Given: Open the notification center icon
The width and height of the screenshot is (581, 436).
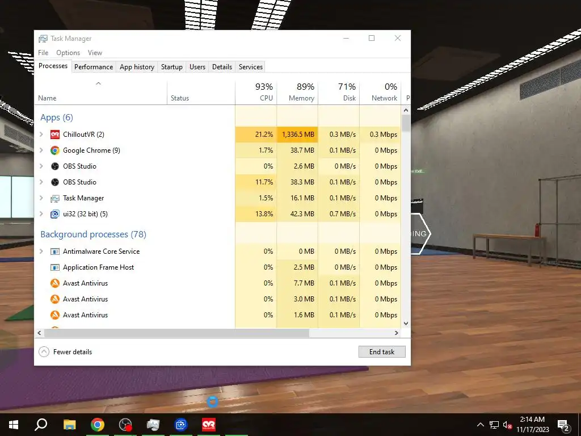Looking at the screenshot, I should coord(563,425).
